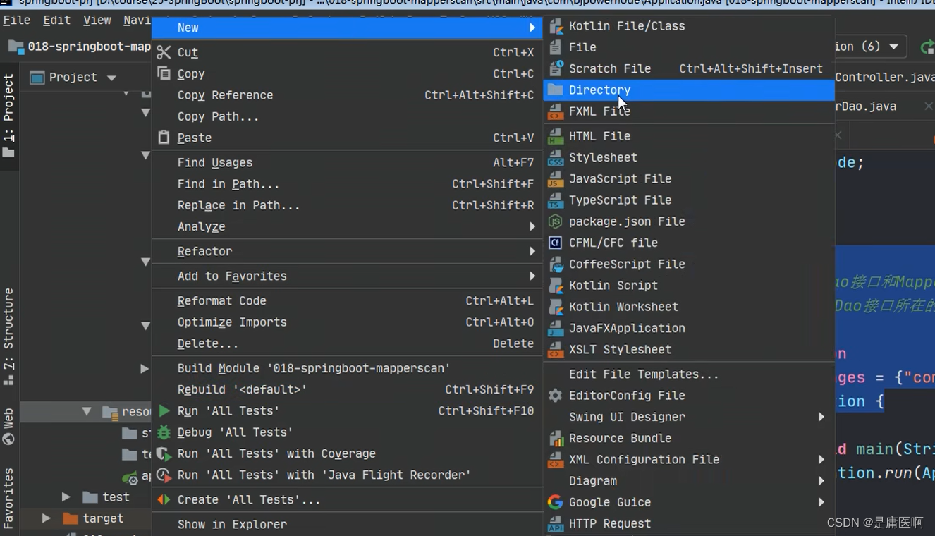Click the XSLT Stylesheet icon
Viewport: 935px width, 536px height.
coord(556,349)
